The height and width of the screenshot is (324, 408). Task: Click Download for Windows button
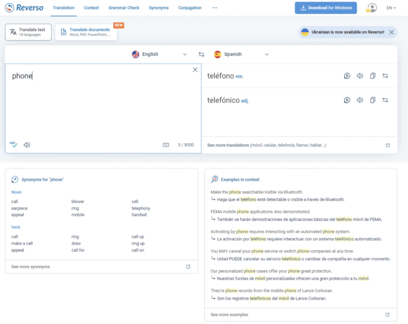tap(326, 8)
